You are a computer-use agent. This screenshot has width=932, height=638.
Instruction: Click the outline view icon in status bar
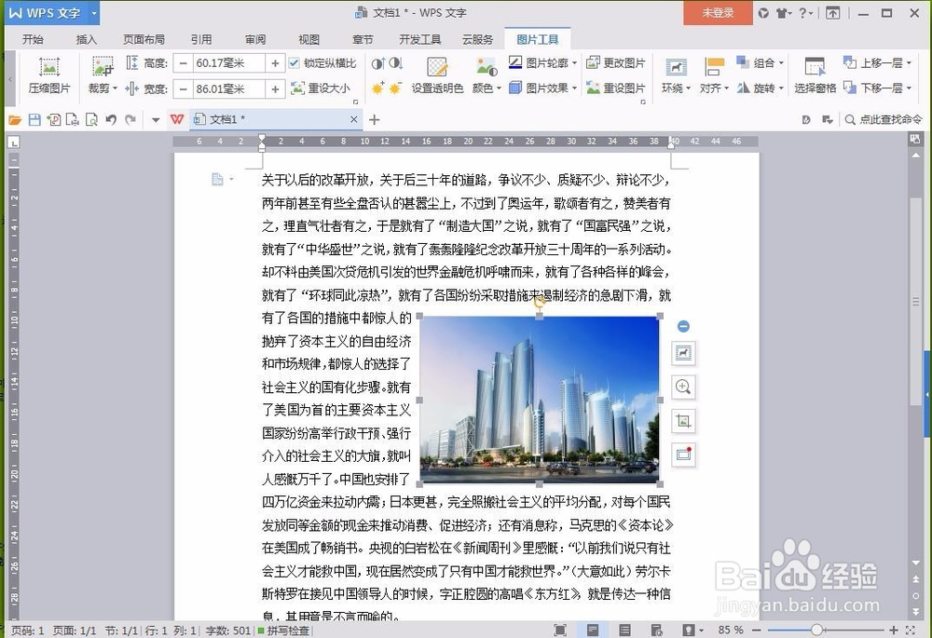pos(624,631)
